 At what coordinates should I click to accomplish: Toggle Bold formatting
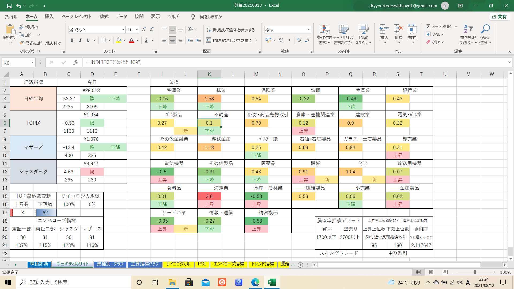(x=72, y=40)
